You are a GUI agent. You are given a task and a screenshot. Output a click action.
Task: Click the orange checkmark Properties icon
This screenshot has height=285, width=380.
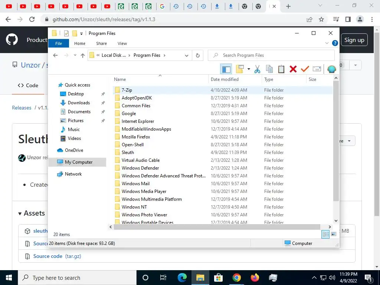click(305, 69)
